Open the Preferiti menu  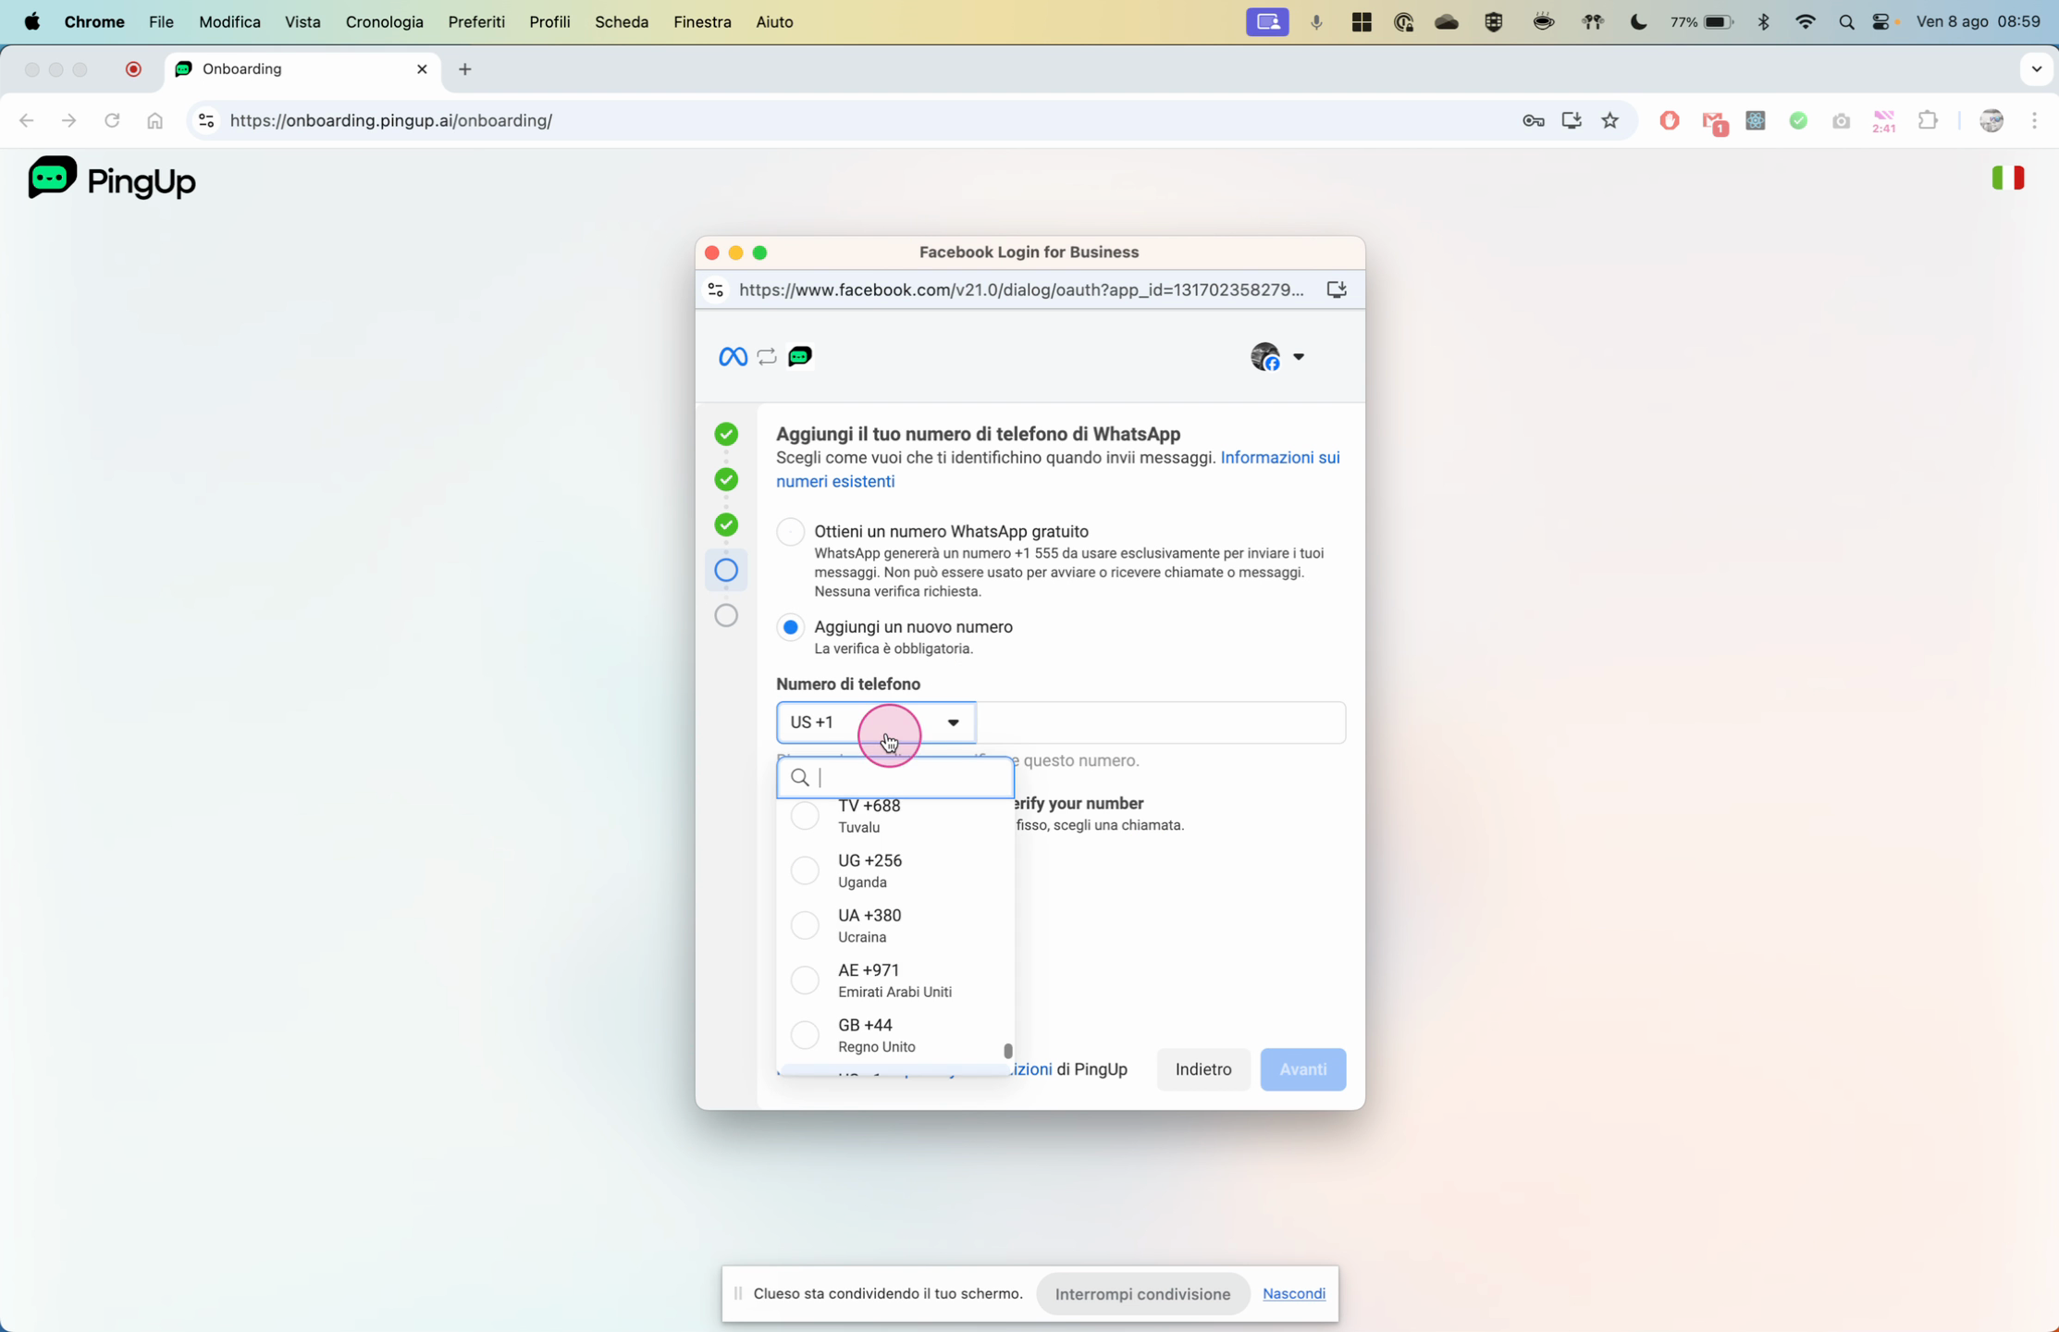pos(476,21)
